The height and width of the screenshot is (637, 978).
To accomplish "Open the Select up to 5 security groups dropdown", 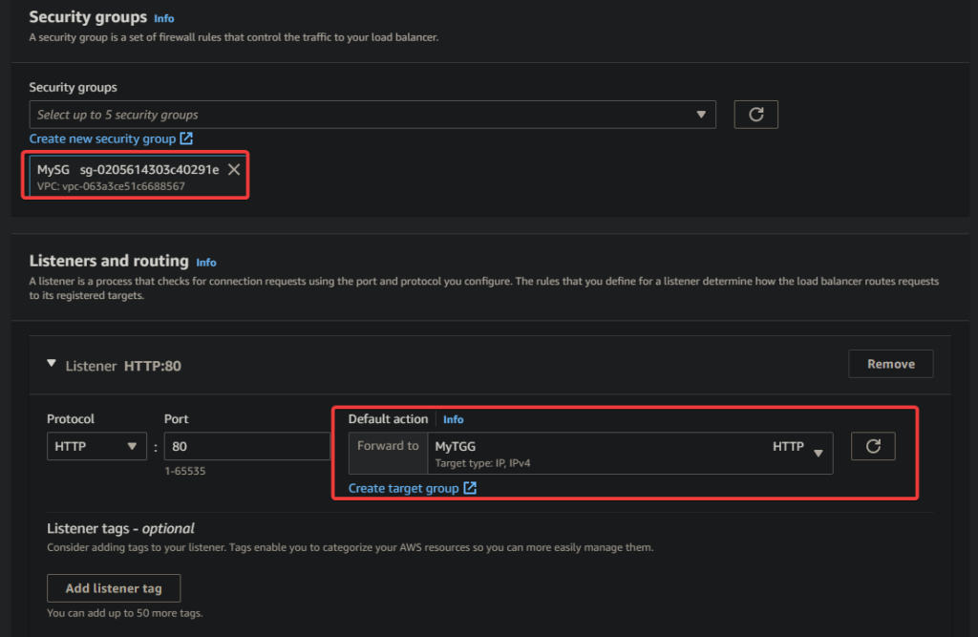I will [x=372, y=115].
